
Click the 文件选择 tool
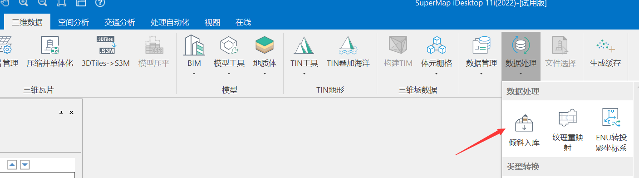pos(560,52)
